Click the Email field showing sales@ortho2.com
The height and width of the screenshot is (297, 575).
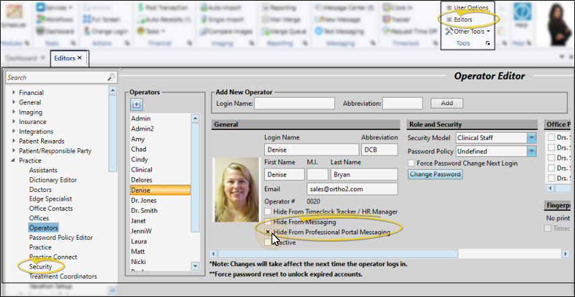pyautogui.click(x=352, y=189)
